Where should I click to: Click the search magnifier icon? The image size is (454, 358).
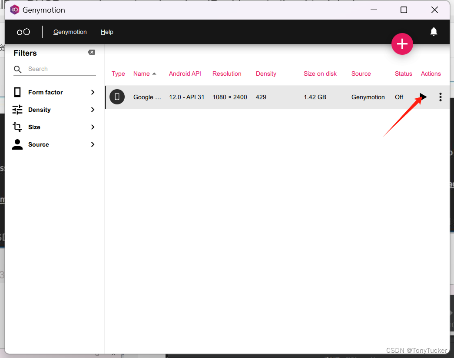point(18,69)
